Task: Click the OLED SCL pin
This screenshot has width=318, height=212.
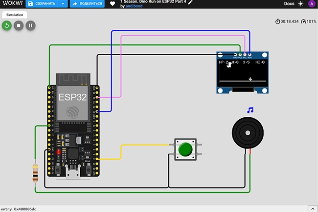Action: click(245, 55)
